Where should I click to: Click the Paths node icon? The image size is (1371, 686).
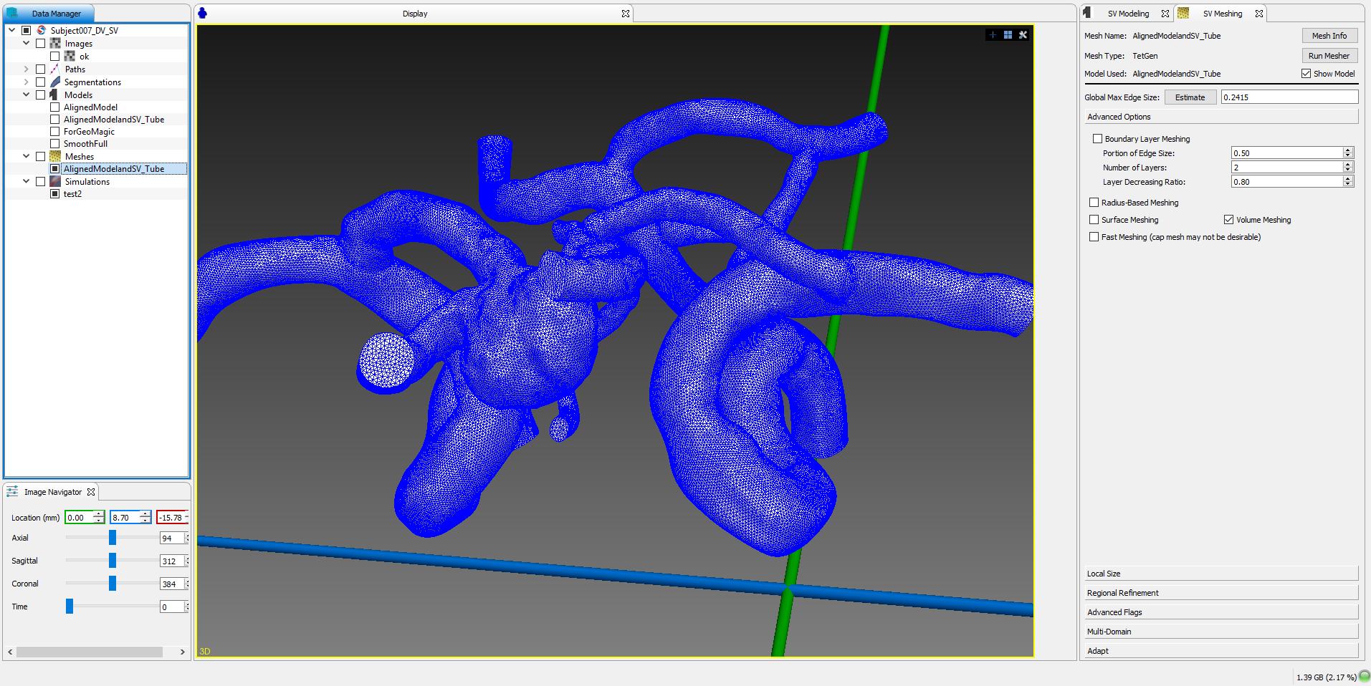click(x=55, y=69)
